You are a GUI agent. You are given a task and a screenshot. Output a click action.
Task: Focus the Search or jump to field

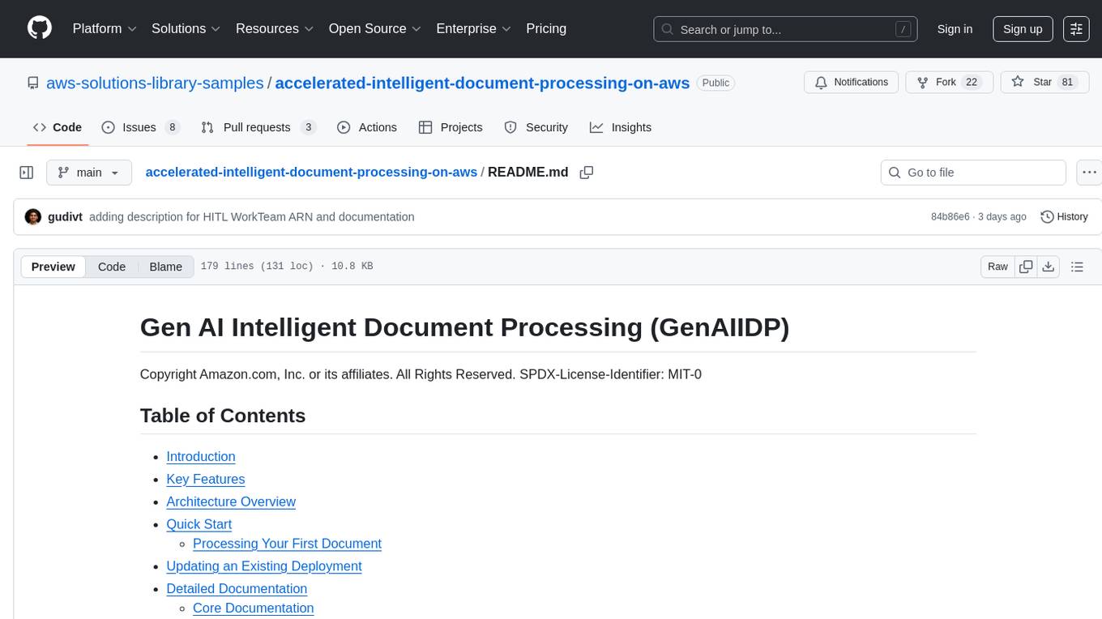pos(785,28)
